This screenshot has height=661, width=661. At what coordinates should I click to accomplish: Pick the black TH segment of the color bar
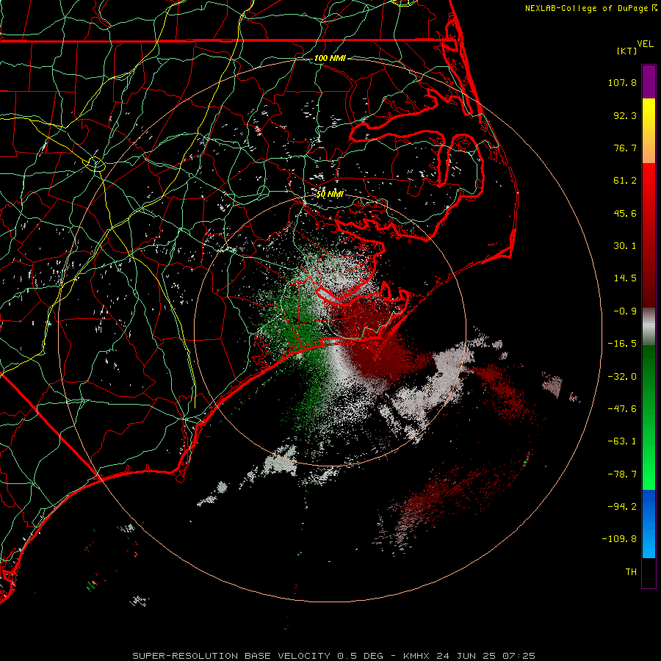point(649,573)
